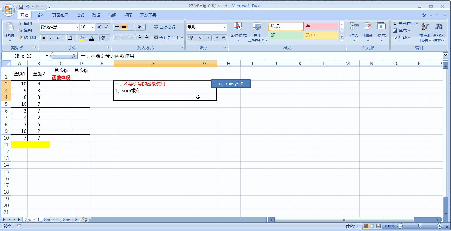Undo the last action
Screen dimensions: 451x231
pos(28,6)
